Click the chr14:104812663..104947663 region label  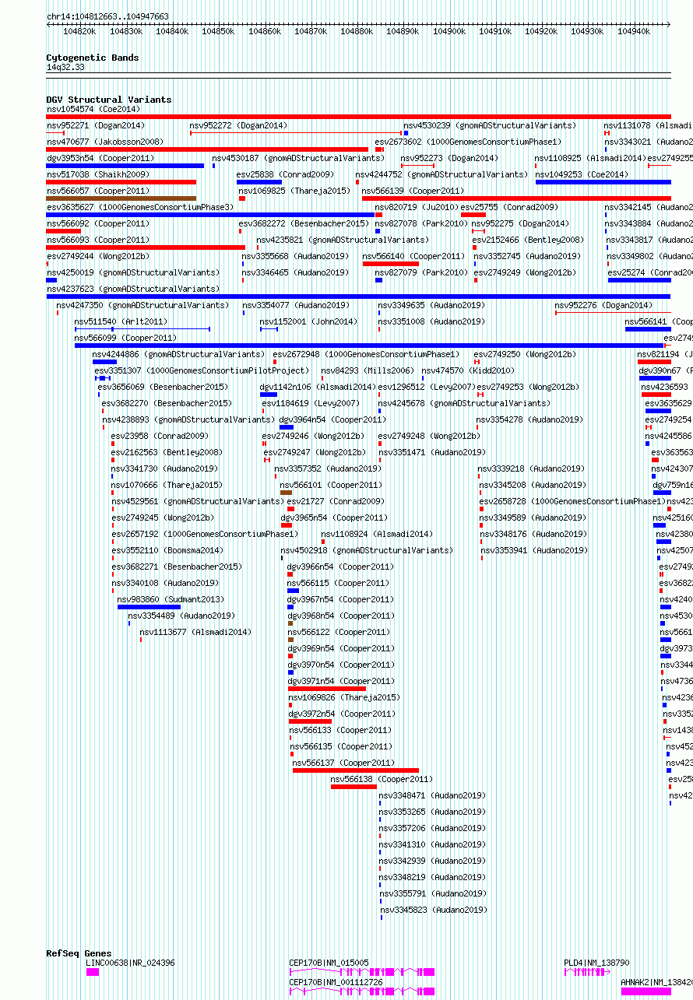[x=107, y=16]
